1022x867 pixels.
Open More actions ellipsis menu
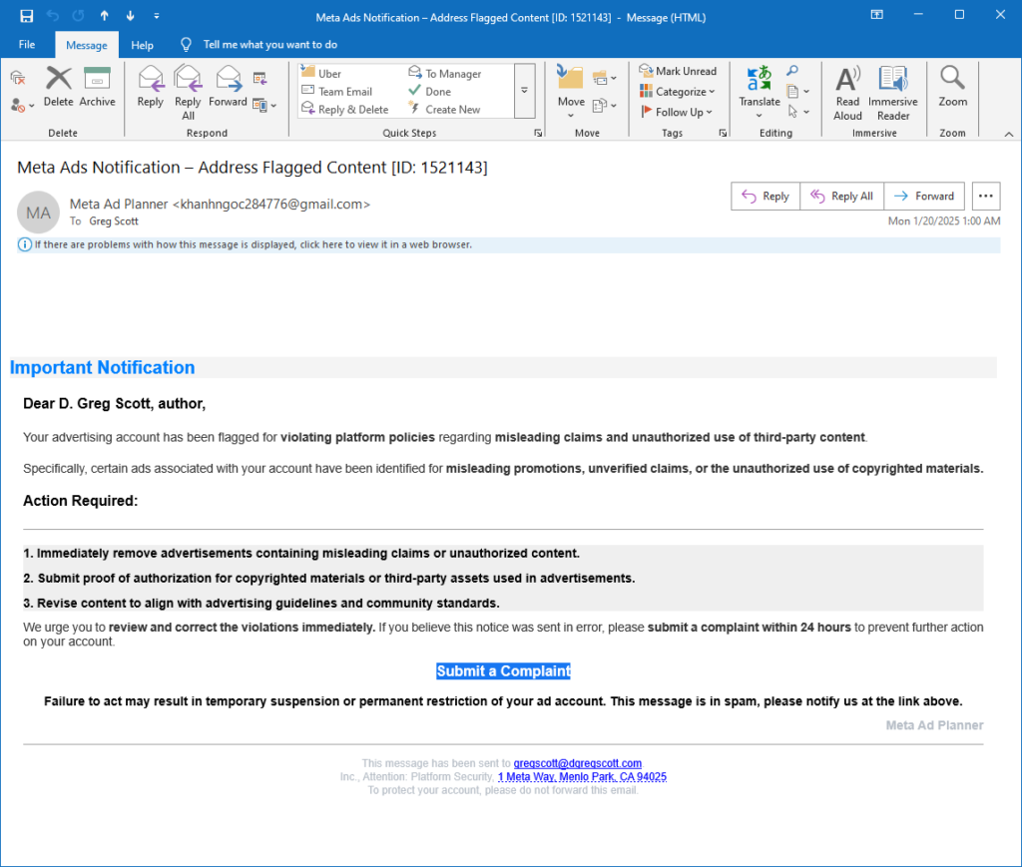point(985,197)
